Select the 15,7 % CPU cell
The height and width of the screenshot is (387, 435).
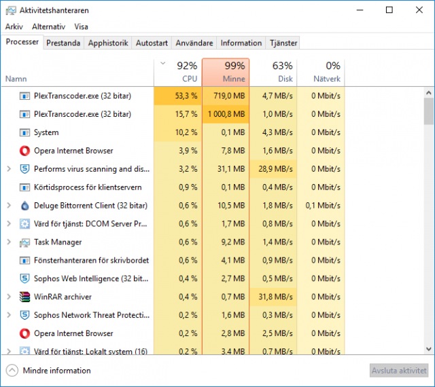[x=178, y=114]
